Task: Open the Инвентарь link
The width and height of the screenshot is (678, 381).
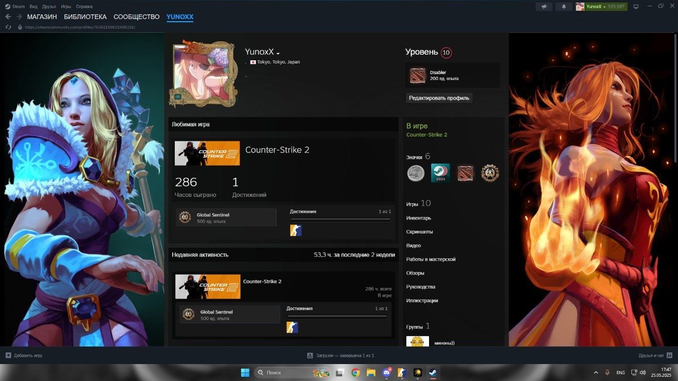Action: (x=418, y=218)
